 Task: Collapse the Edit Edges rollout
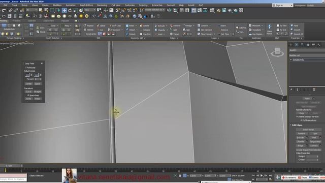290,125
